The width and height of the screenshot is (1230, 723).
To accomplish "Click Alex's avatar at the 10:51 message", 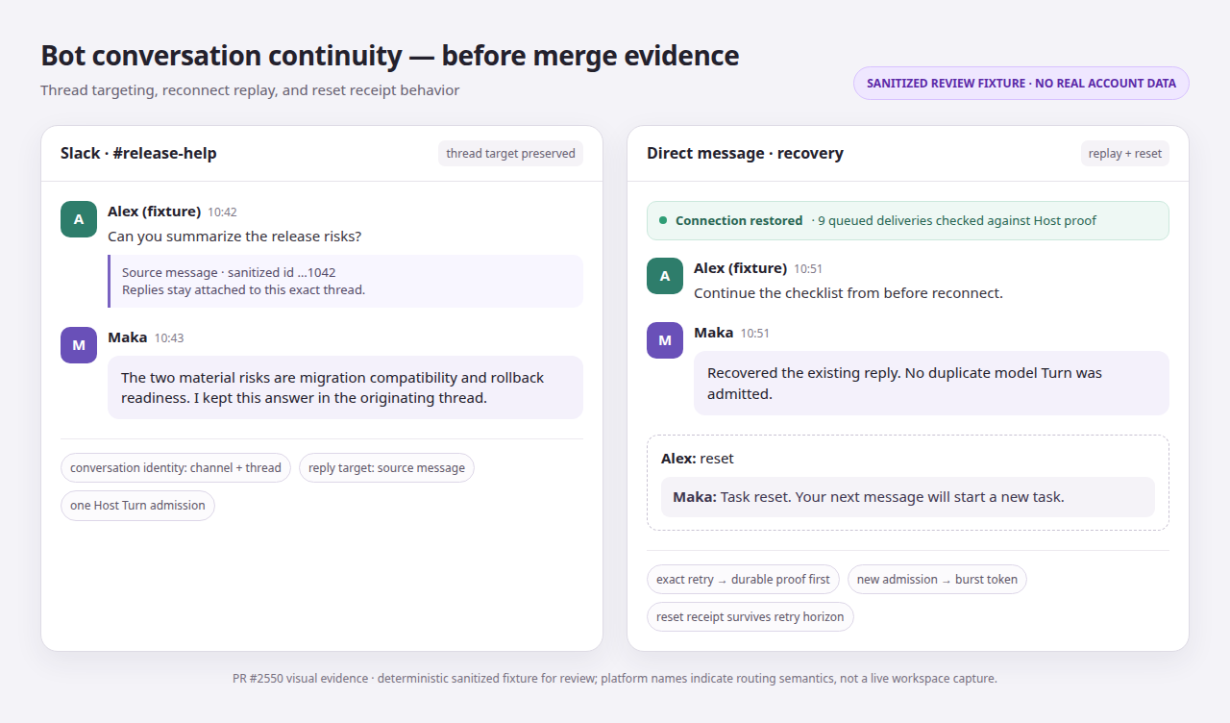I will click(665, 276).
